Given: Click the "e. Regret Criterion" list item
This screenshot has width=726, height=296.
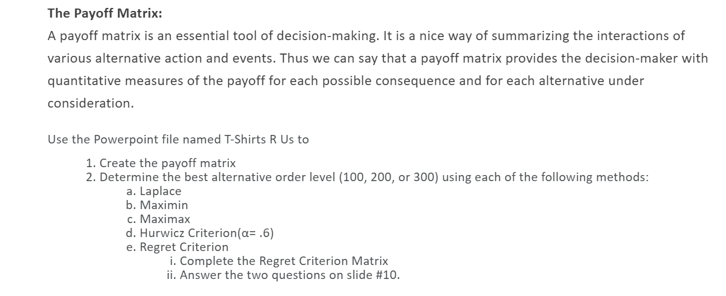Looking at the screenshot, I should (x=177, y=247).
